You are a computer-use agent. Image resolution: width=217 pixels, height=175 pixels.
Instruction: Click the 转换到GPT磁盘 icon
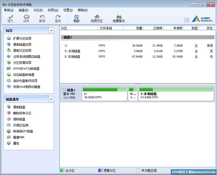9,131
